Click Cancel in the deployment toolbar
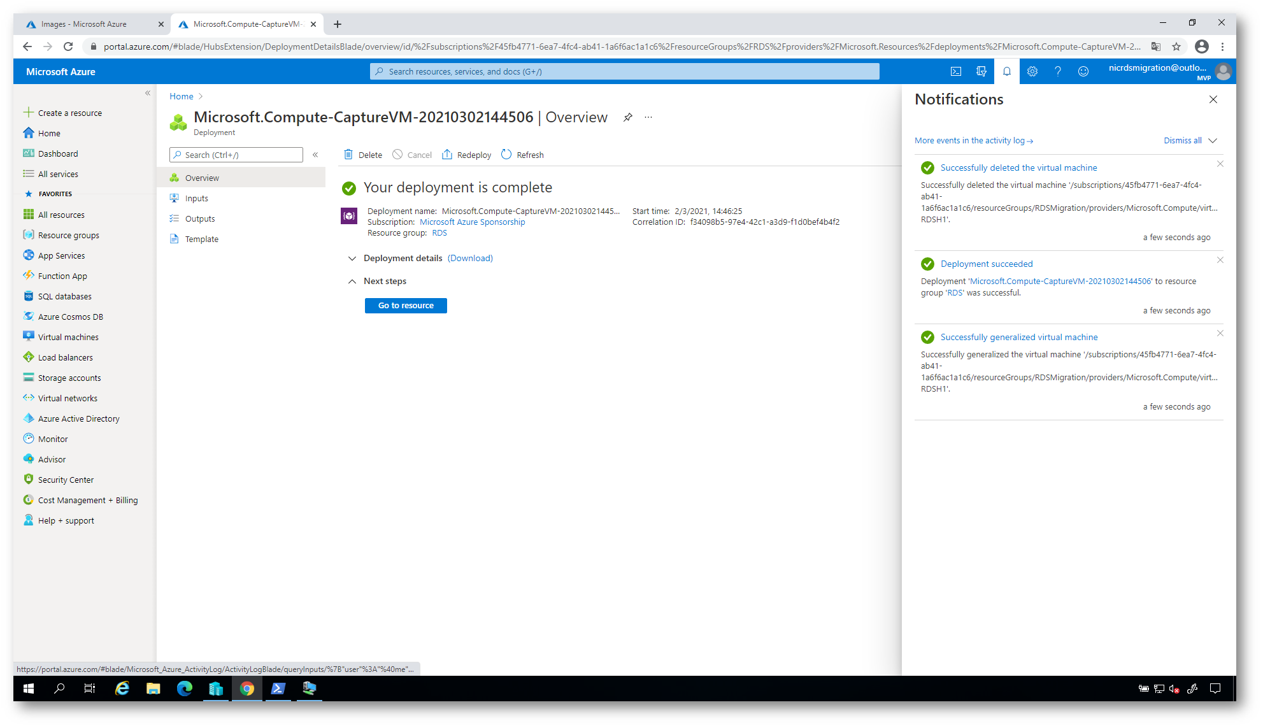 tap(412, 155)
